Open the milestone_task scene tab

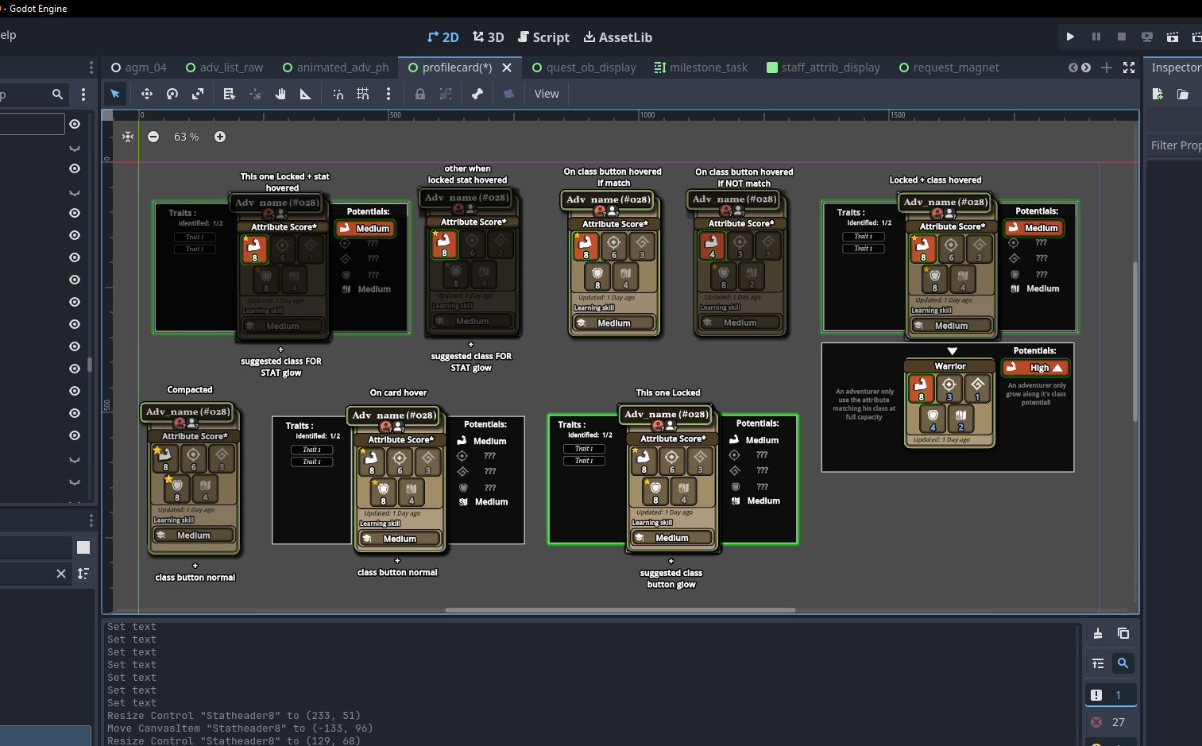(x=701, y=68)
